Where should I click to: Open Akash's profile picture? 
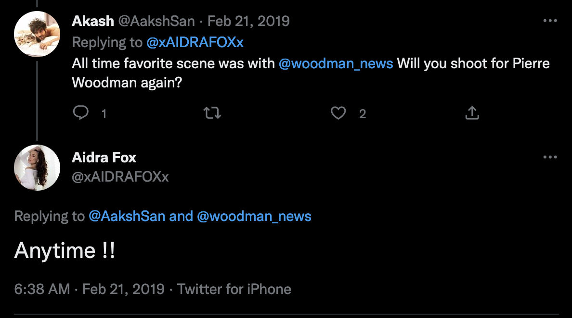(37, 34)
